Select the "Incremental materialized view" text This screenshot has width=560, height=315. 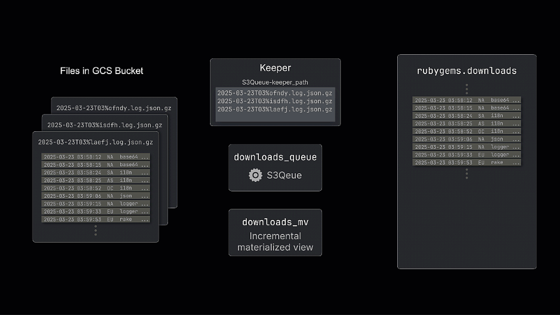[x=275, y=242]
